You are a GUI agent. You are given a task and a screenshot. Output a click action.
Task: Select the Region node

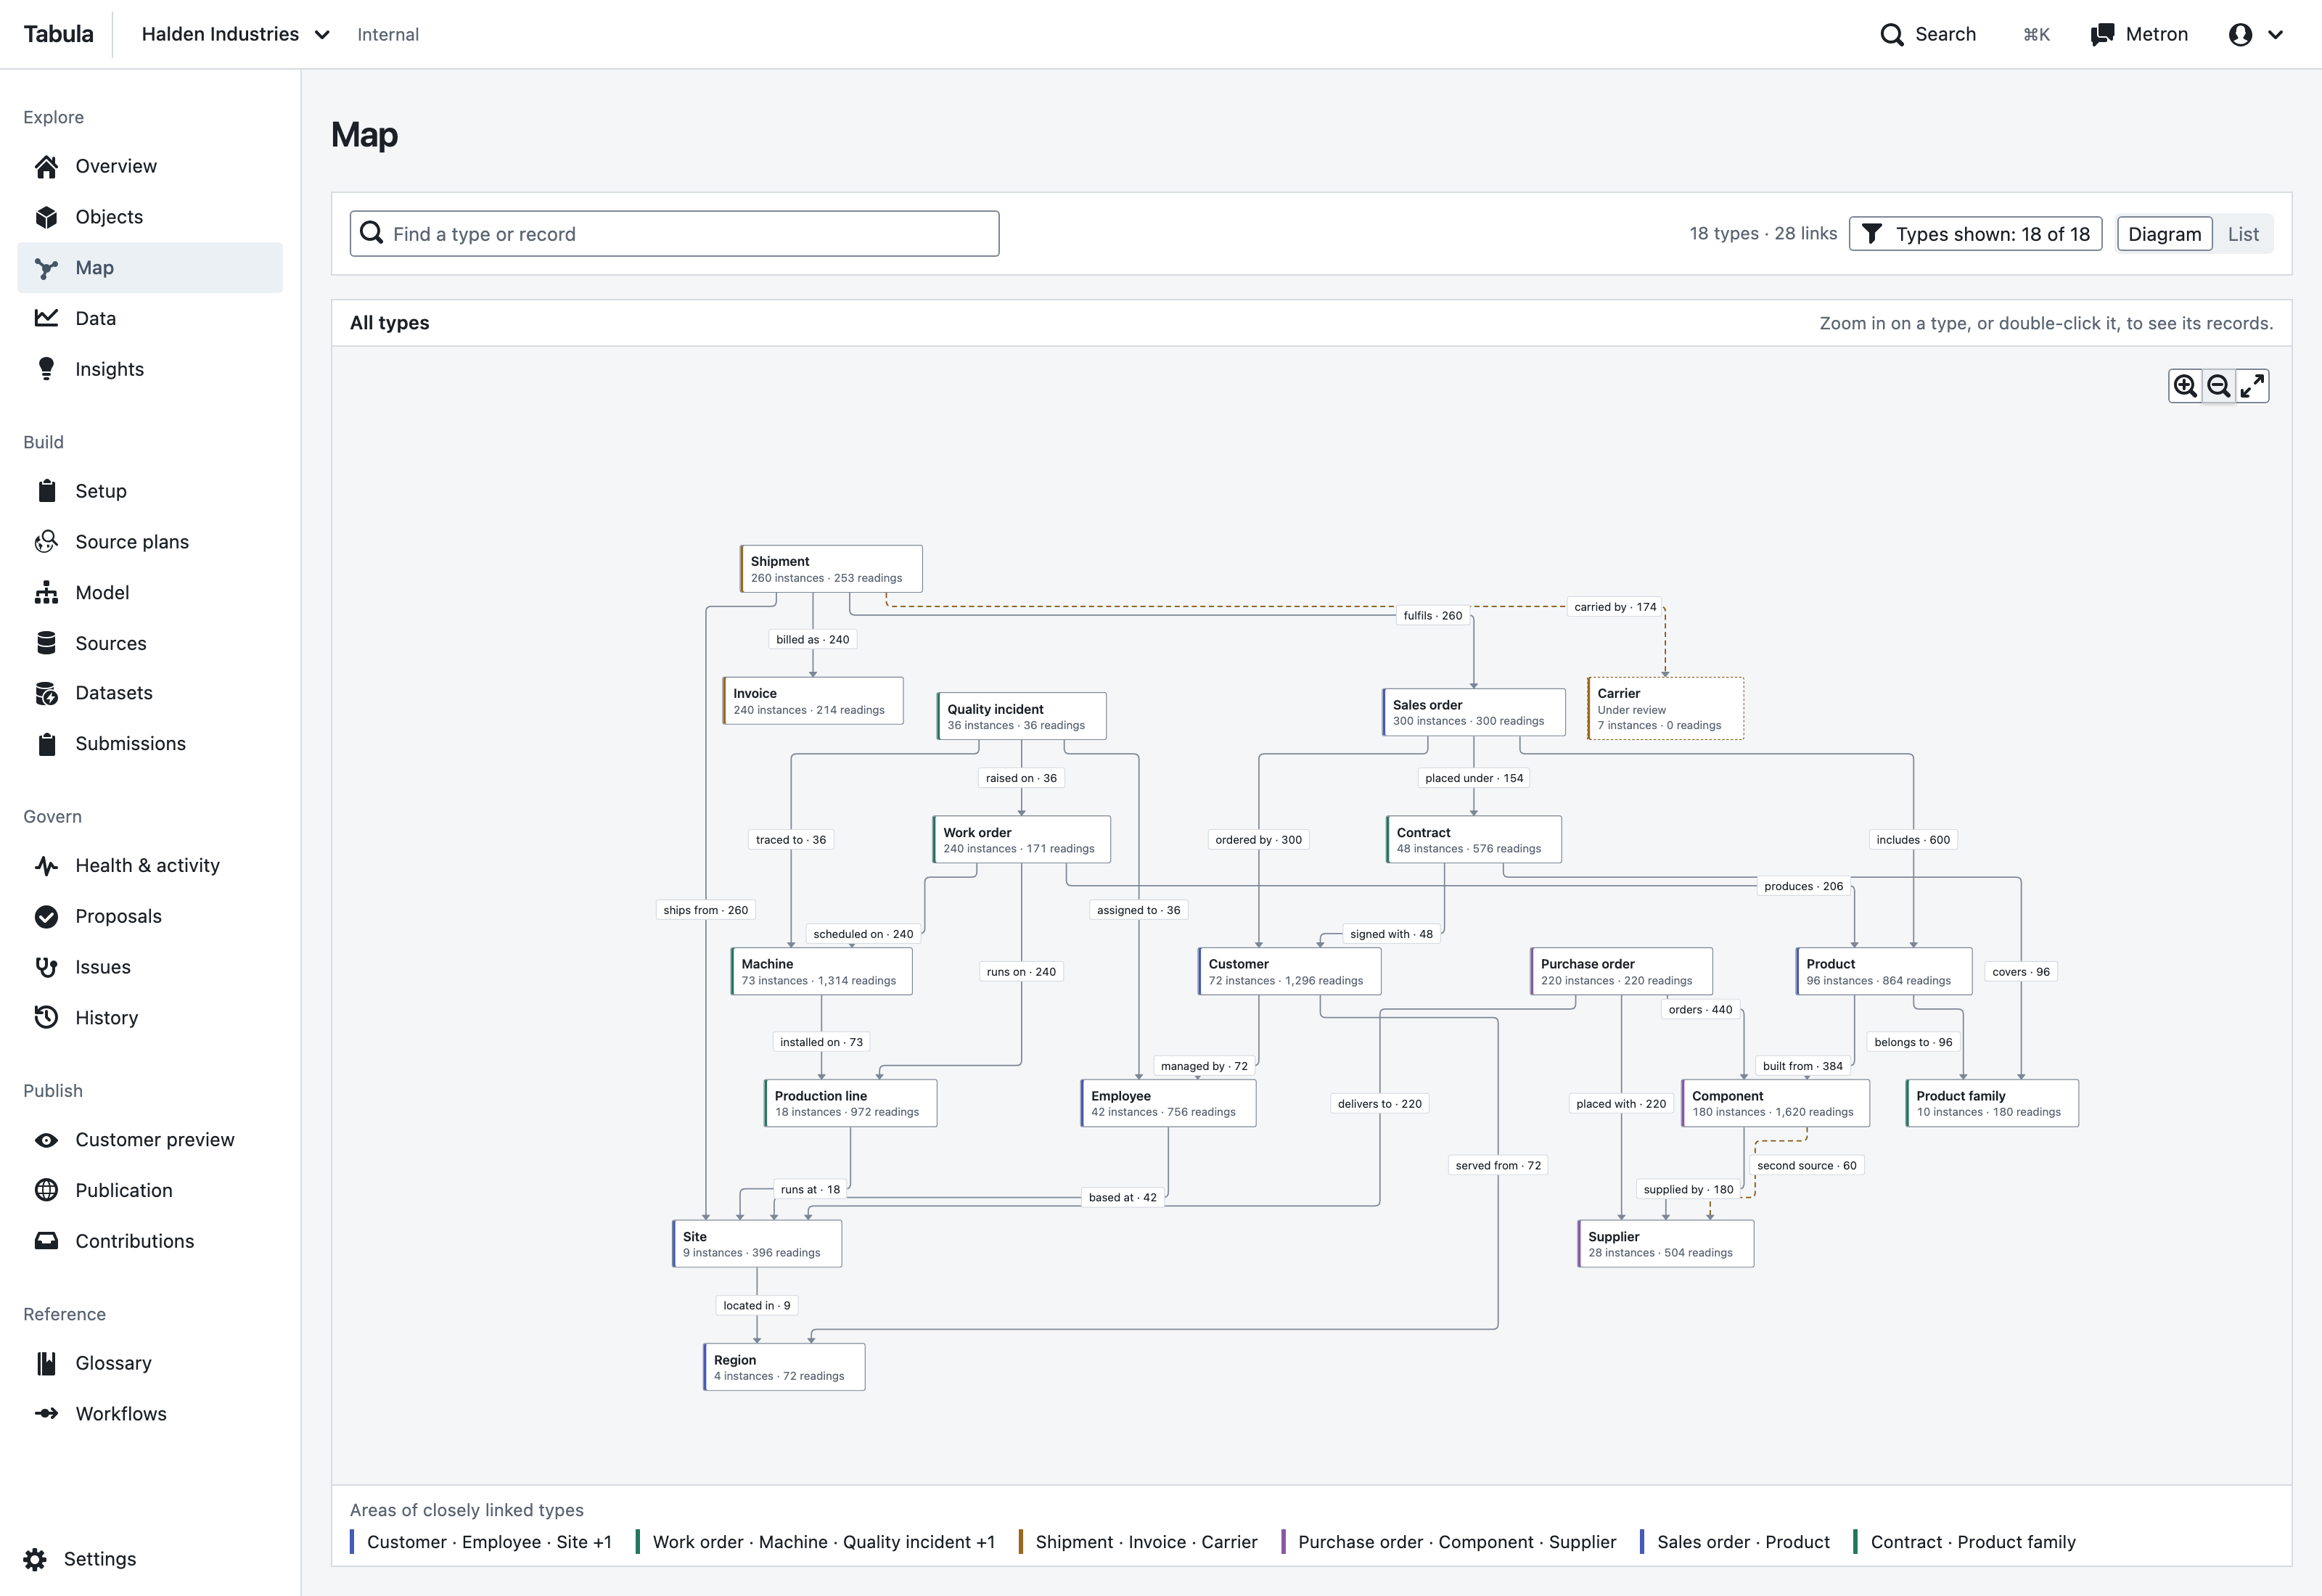784,1367
